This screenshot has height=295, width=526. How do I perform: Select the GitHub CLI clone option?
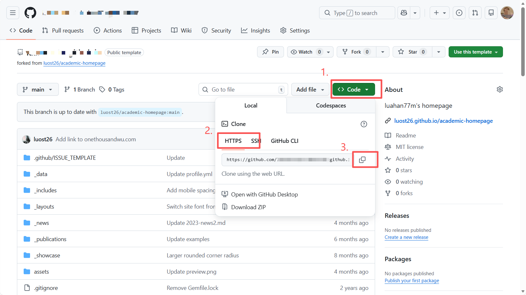tap(284, 141)
